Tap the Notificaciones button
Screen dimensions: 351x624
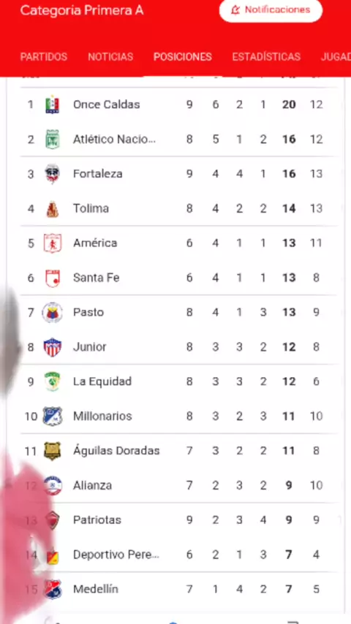tap(271, 10)
